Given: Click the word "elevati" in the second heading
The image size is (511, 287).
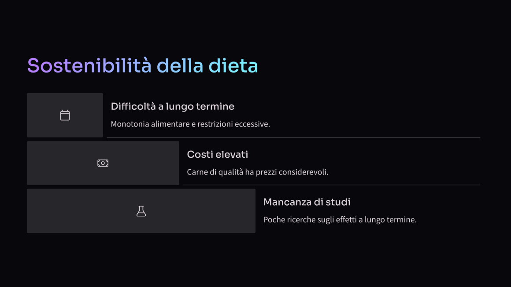Looking at the screenshot, I should (x=233, y=154).
